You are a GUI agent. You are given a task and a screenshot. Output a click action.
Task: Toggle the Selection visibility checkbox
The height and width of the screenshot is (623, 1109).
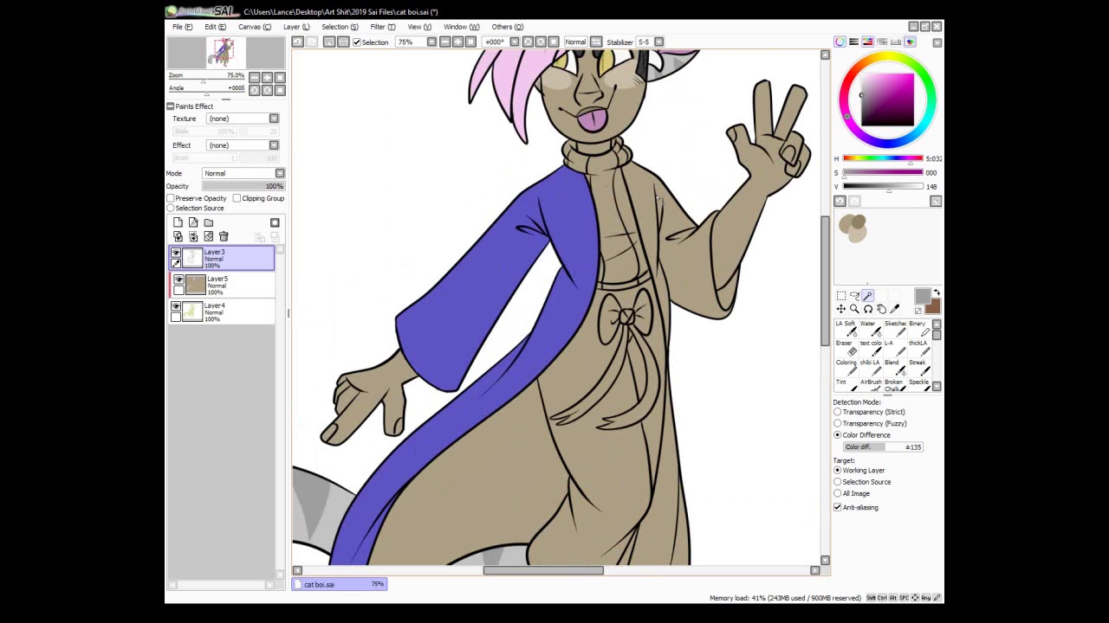click(356, 42)
